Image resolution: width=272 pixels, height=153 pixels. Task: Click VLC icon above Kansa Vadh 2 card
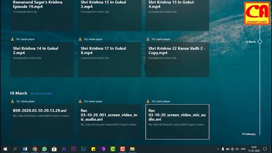point(148,39)
